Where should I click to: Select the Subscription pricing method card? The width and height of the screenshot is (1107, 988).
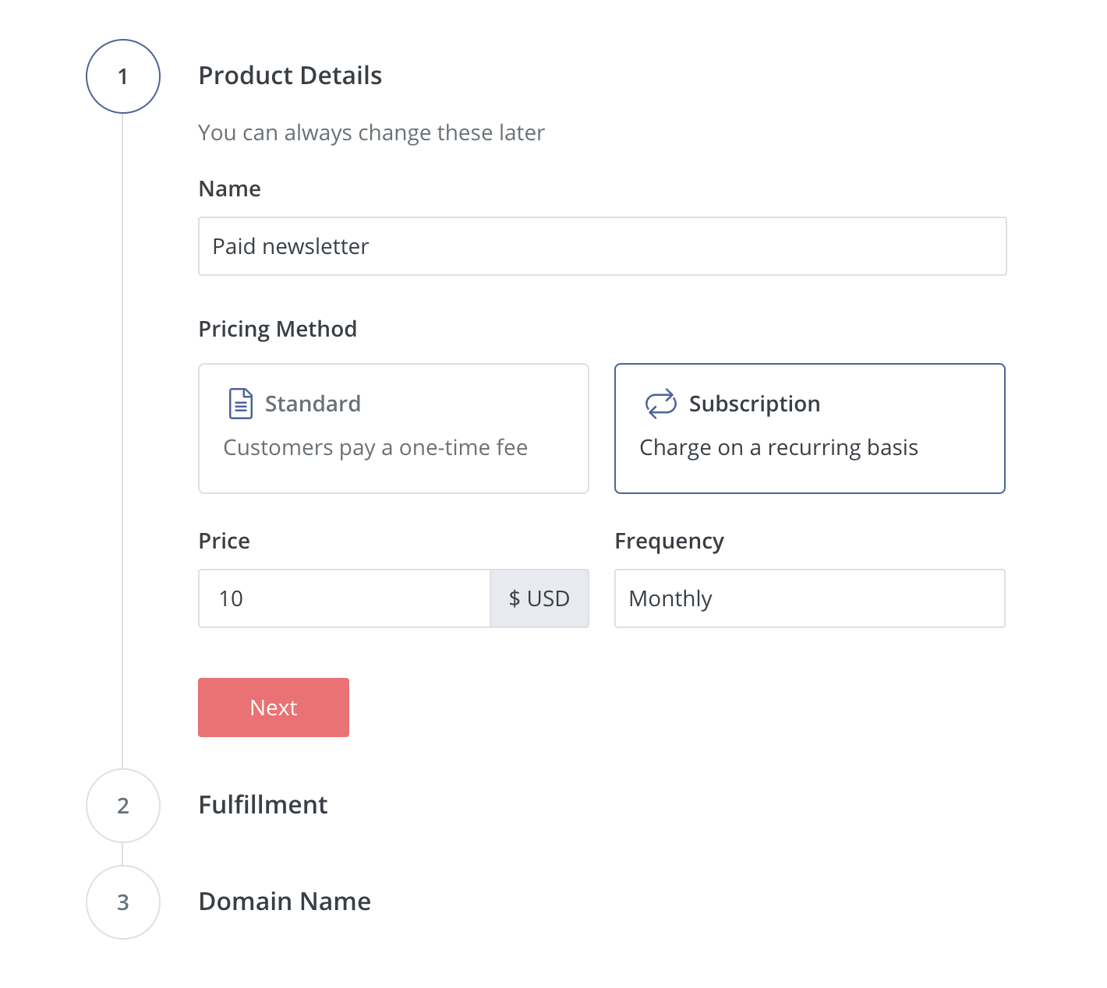809,428
